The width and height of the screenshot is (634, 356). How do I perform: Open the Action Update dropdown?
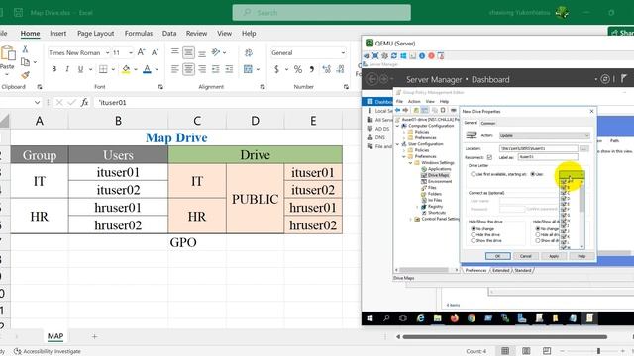pos(545,135)
